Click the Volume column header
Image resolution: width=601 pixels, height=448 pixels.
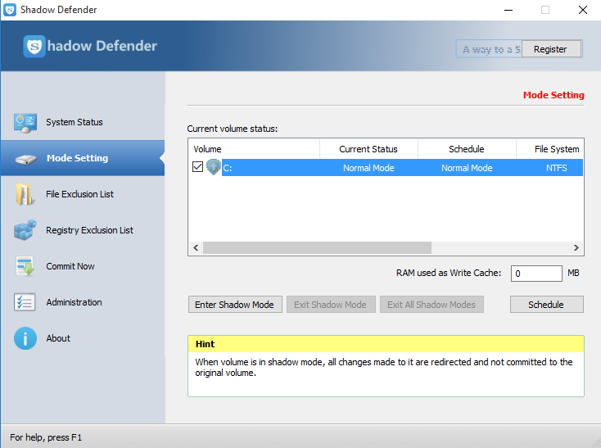point(254,149)
